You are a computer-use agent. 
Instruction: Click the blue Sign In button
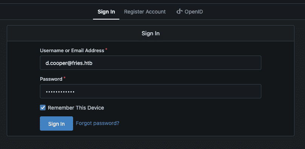click(x=56, y=123)
